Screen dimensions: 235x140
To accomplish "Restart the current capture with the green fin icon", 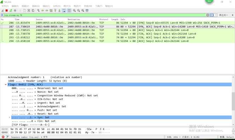I will 11,11.
